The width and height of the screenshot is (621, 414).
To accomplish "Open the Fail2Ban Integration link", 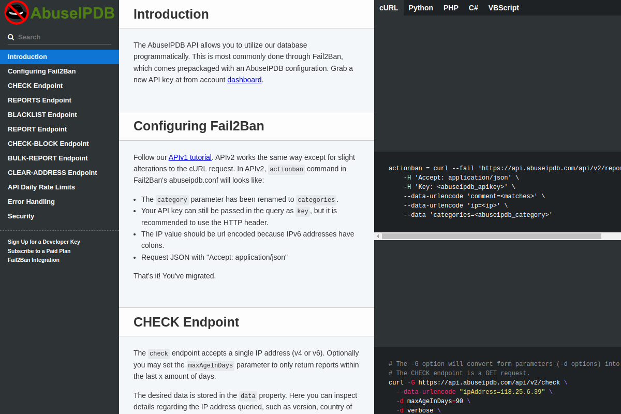I will coord(34,260).
